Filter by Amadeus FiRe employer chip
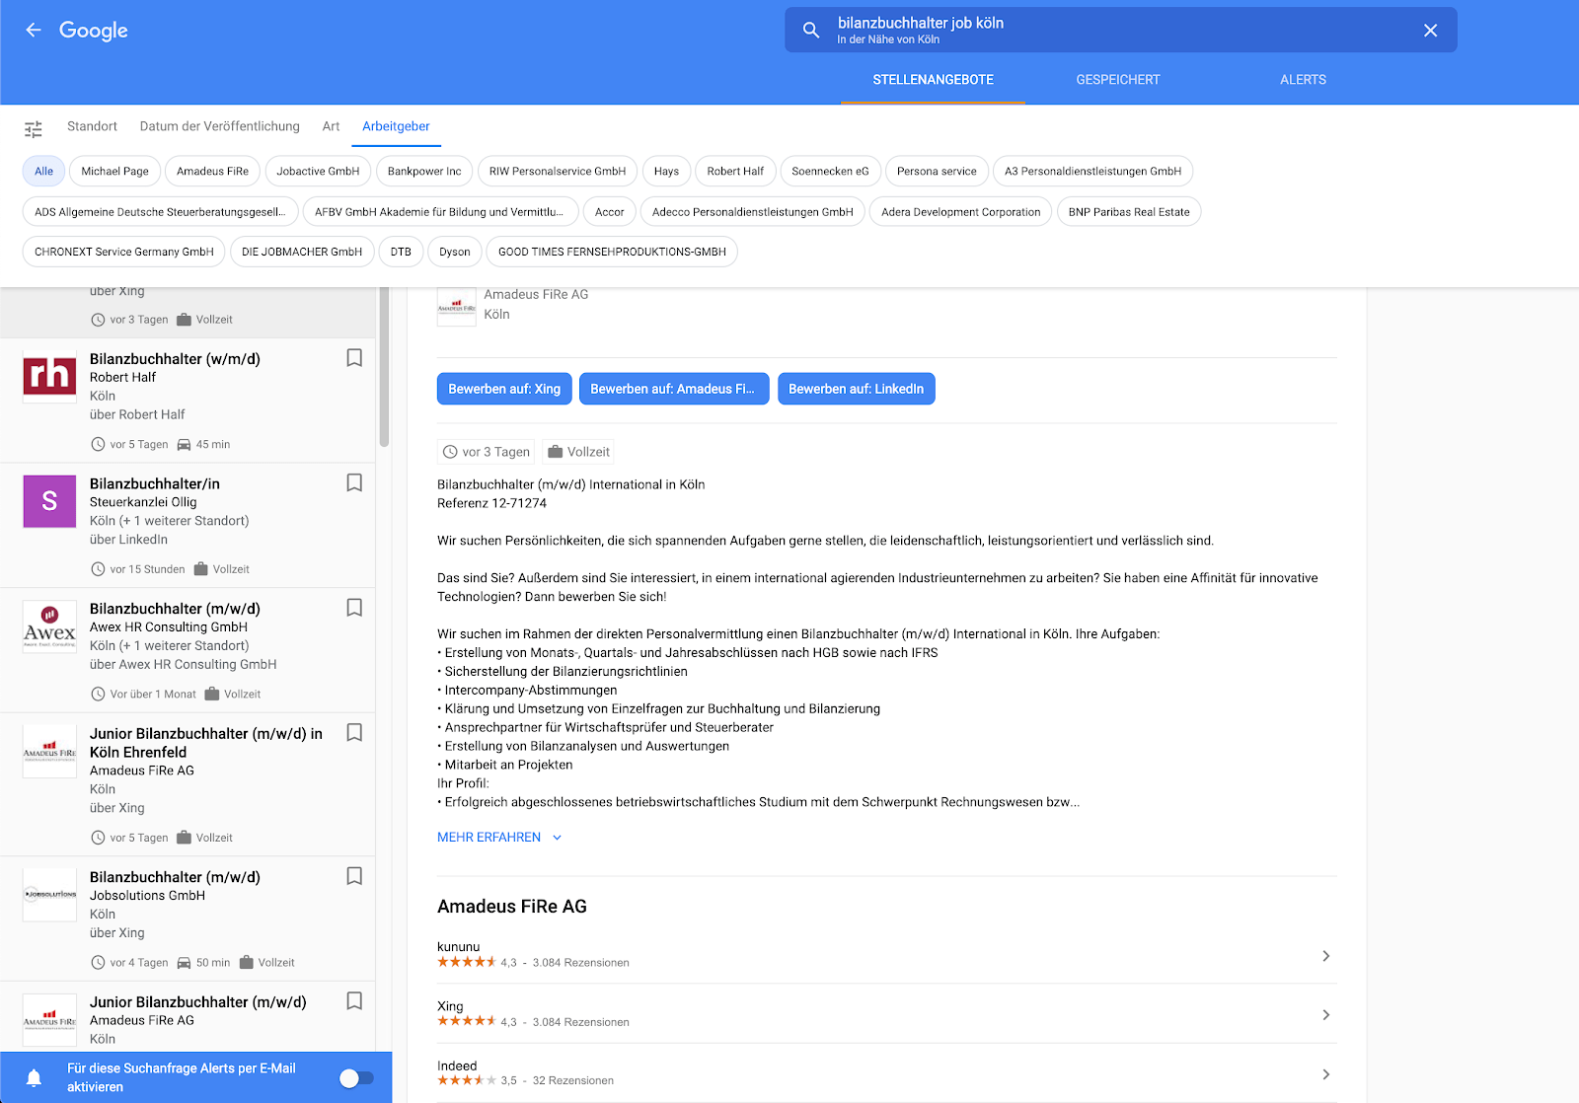This screenshot has width=1579, height=1103. [212, 171]
